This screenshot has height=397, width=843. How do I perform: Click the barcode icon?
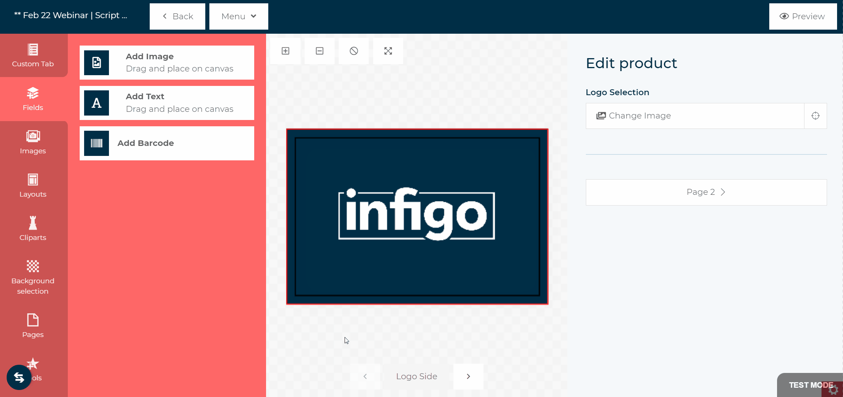pyautogui.click(x=96, y=143)
